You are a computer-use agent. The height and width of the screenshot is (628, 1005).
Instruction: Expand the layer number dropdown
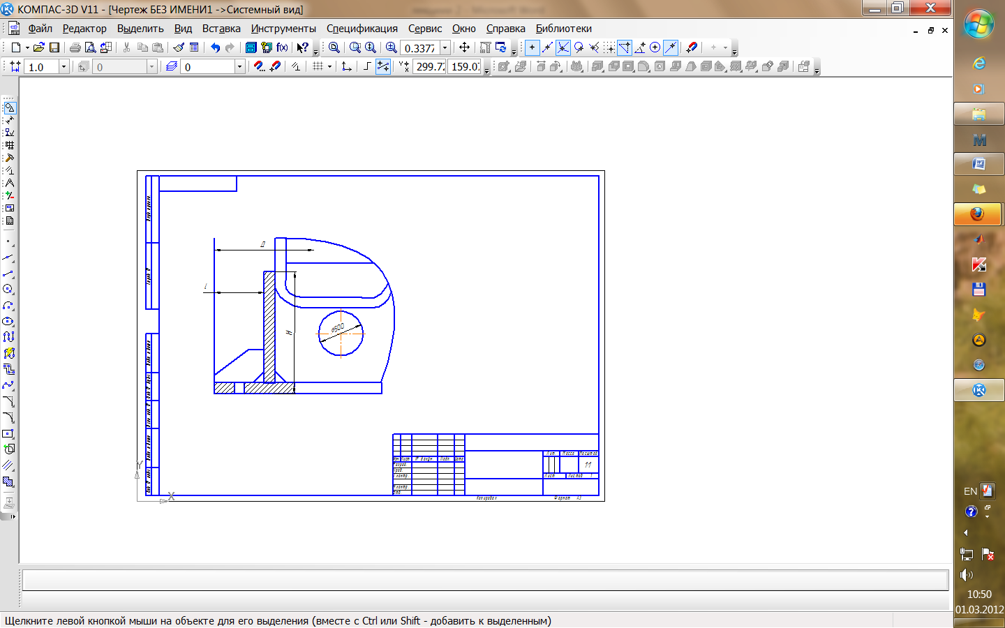point(239,66)
